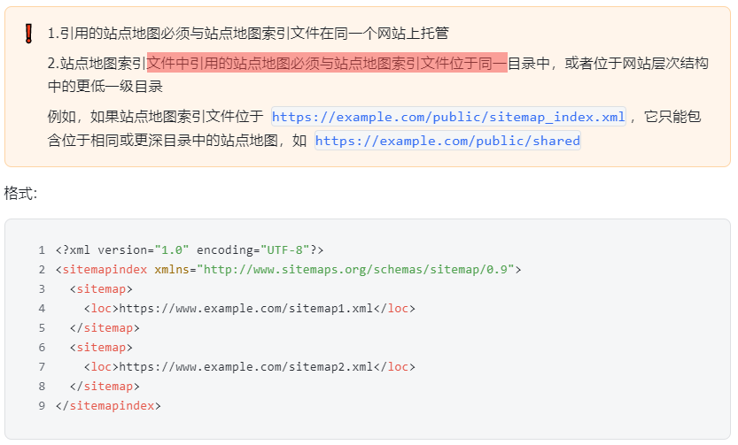
Task: Click the first warning line about same-site hosting
Action: pos(248,34)
